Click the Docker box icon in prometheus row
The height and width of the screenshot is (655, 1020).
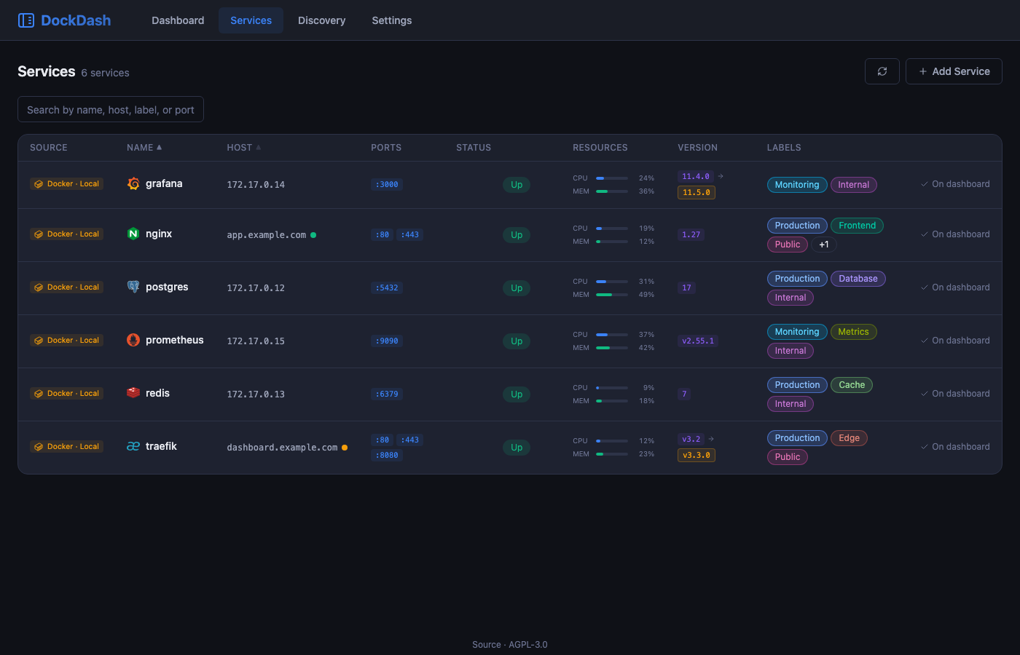pos(39,341)
